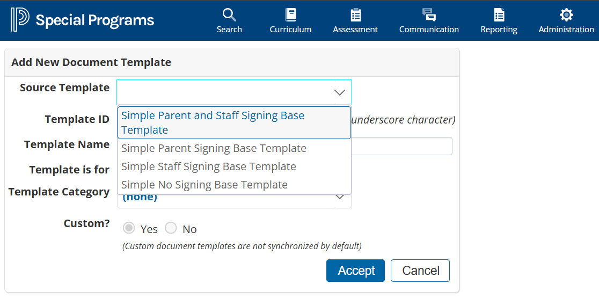Choose Simple No Signing Base Template
The width and height of the screenshot is (599, 298).
(204, 185)
